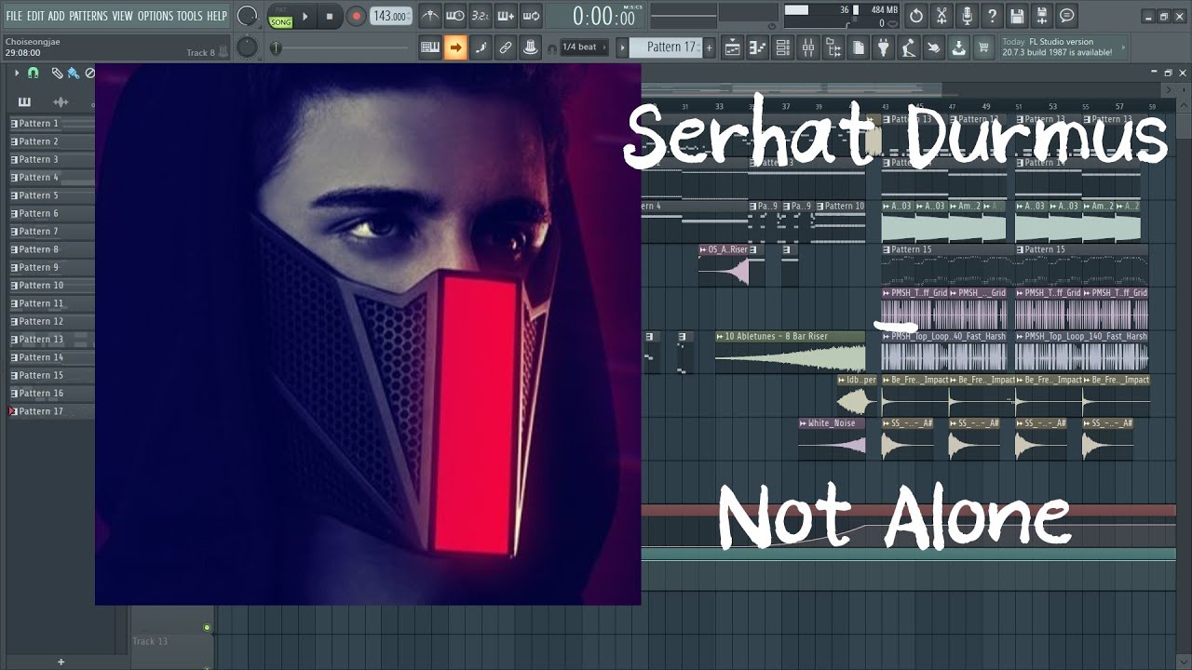
Task: Open the Browser view icon
Action: [833, 47]
